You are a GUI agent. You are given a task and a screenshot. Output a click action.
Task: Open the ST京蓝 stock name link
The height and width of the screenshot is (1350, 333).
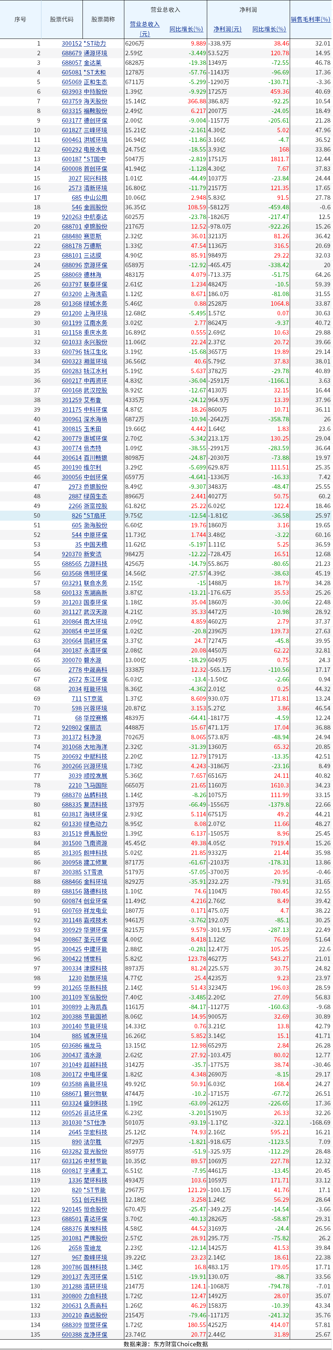pyautogui.click(x=93, y=699)
